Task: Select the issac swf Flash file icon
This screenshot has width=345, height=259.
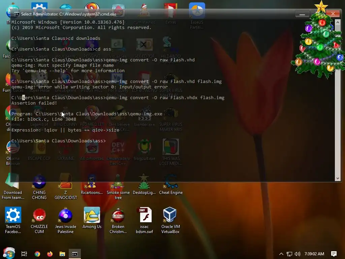Action: click(144, 220)
